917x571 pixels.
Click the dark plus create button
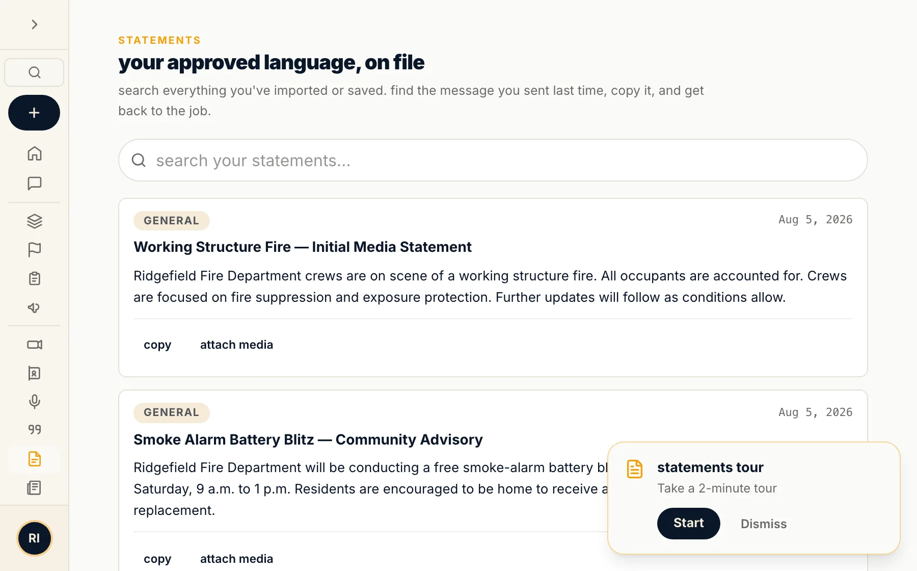coord(34,113)
